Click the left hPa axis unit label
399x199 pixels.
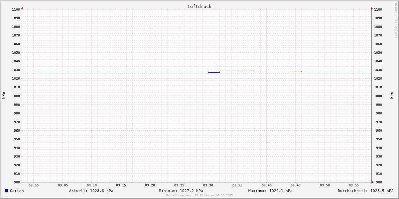tap(3, 96)
